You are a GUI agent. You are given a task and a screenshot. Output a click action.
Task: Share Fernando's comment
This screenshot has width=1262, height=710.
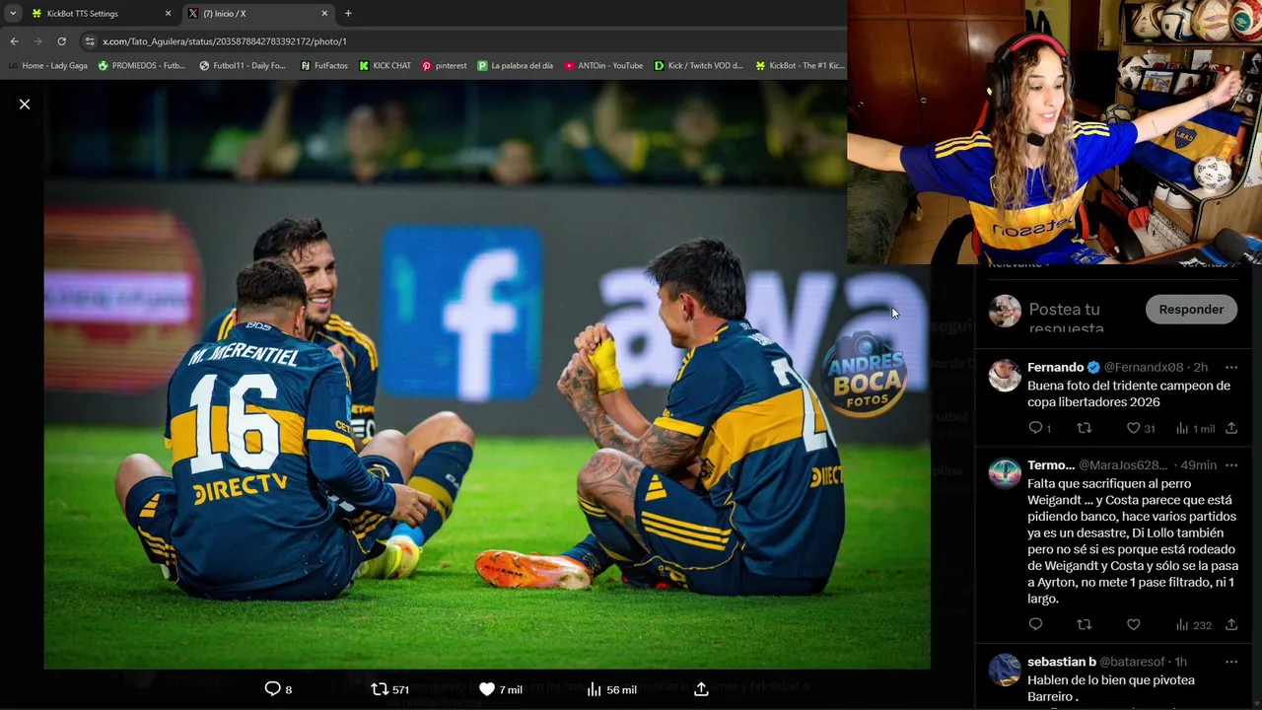pyautogui.click(x=1231, y=428)
